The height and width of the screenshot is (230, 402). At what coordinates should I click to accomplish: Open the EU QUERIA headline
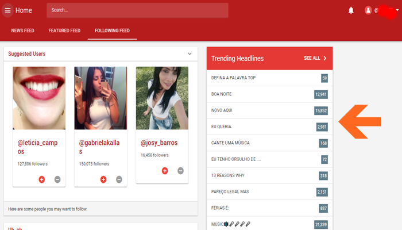[269, 127]
